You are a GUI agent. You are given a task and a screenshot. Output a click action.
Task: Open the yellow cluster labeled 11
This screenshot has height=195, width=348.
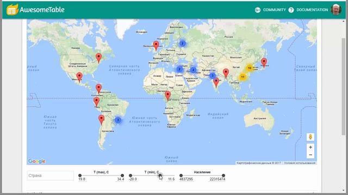(243, 77)
